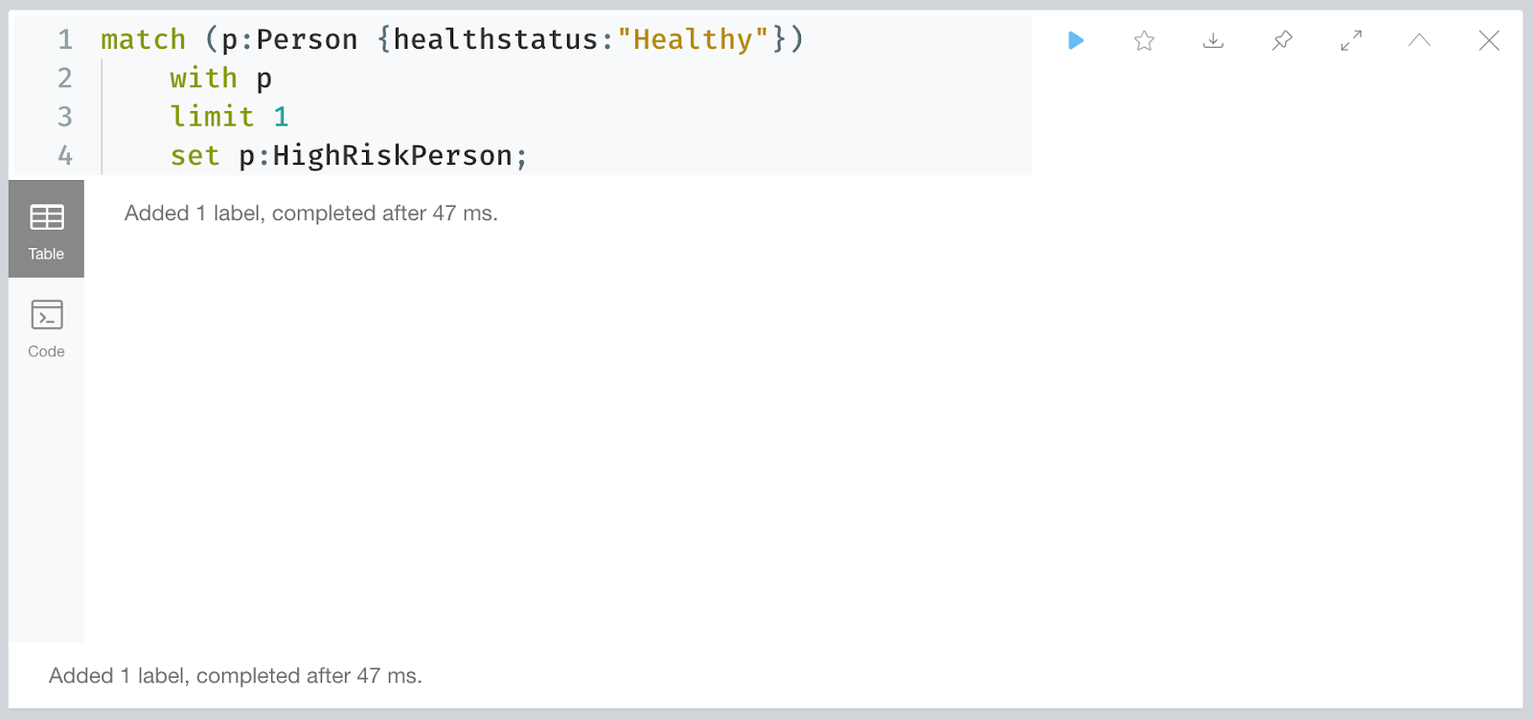The width and height of the screenshot is (1533, 720).
Task: Select line number 1 in the gutter
Action: point(65,39)
